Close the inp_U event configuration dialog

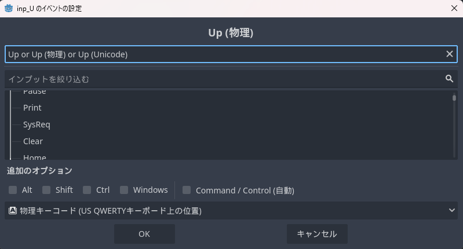click(454, 8)
